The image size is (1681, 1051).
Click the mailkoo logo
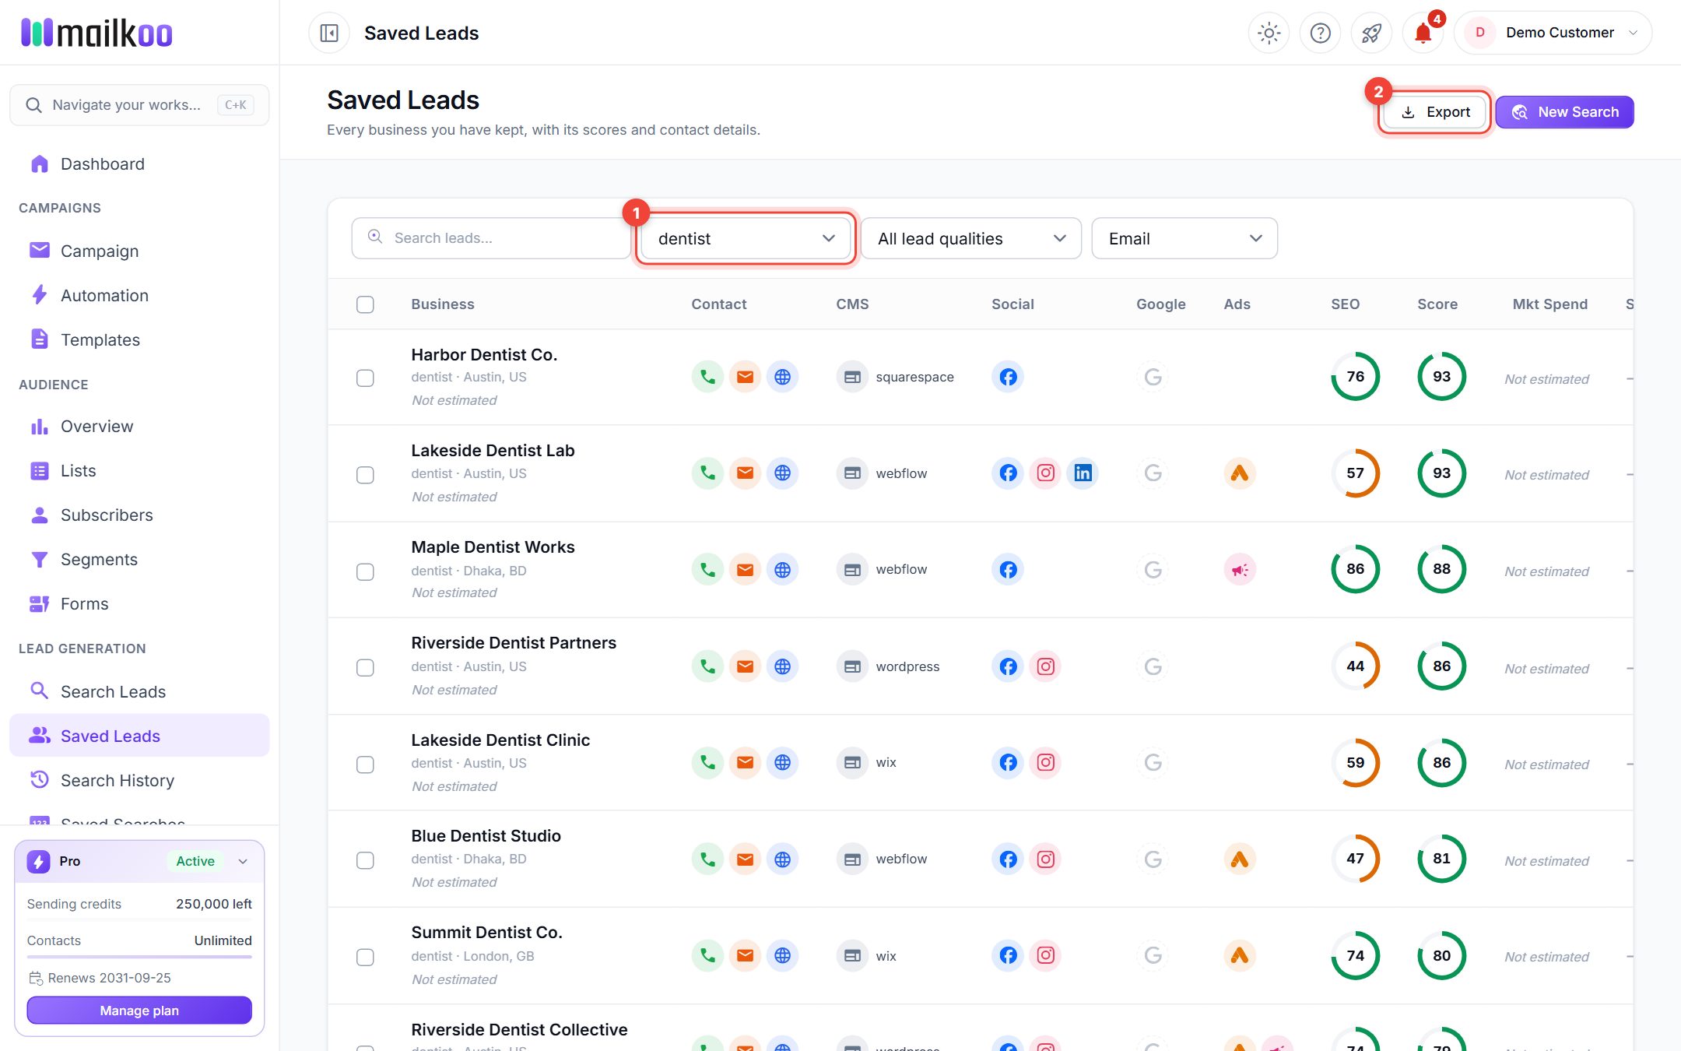click(97, 33)
